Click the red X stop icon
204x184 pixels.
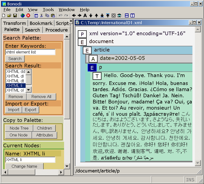28,16
